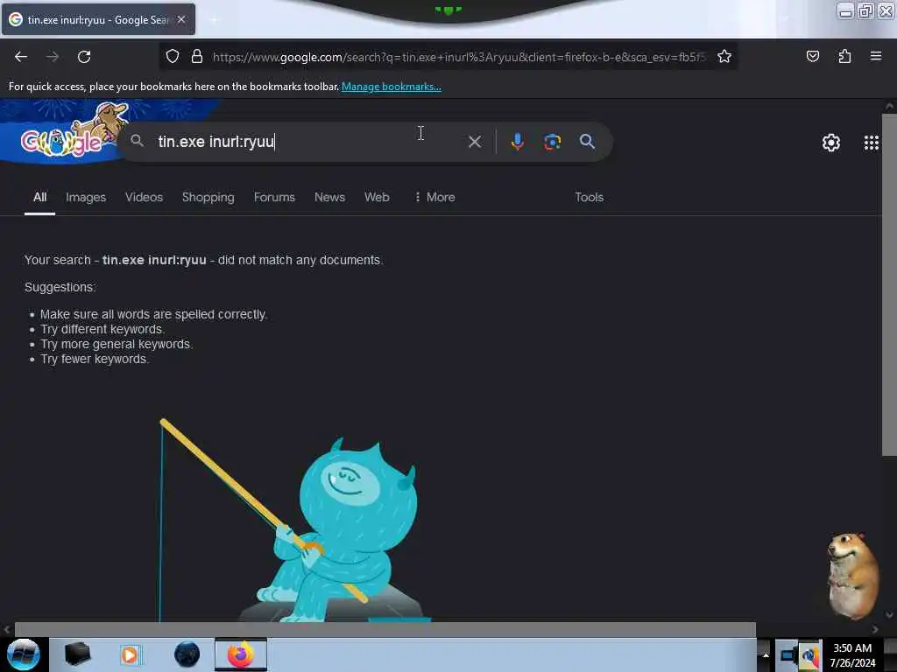Switch to the Images tab
Image resolution: width=897 pixels, height=672 pixels.
pyautogui.click(x=86, y=197)
